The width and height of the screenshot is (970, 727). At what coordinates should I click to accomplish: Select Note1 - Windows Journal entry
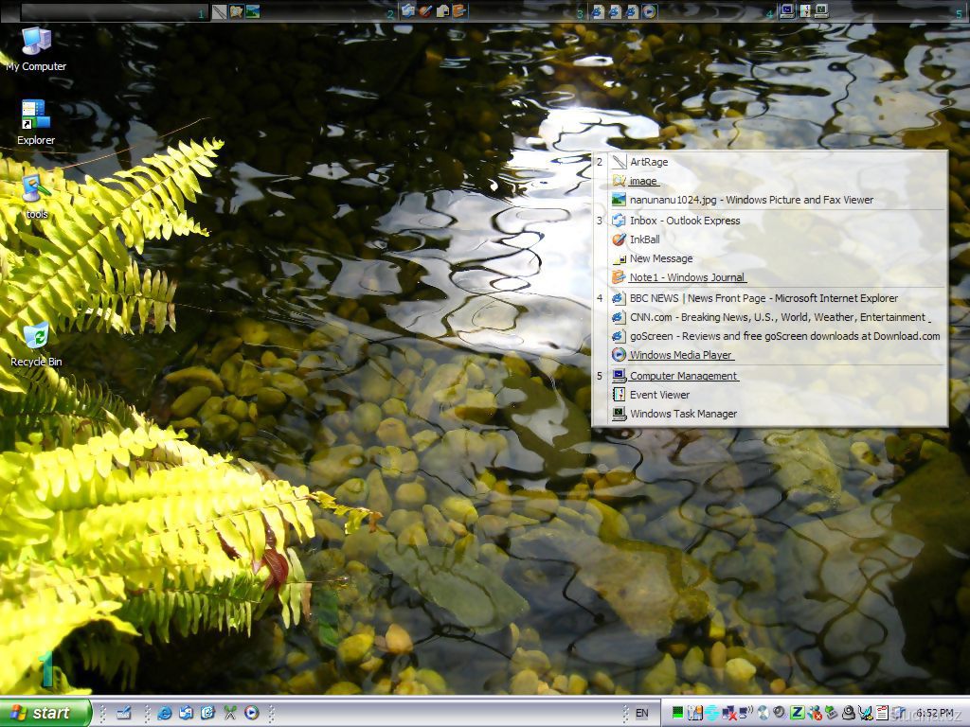688,277
